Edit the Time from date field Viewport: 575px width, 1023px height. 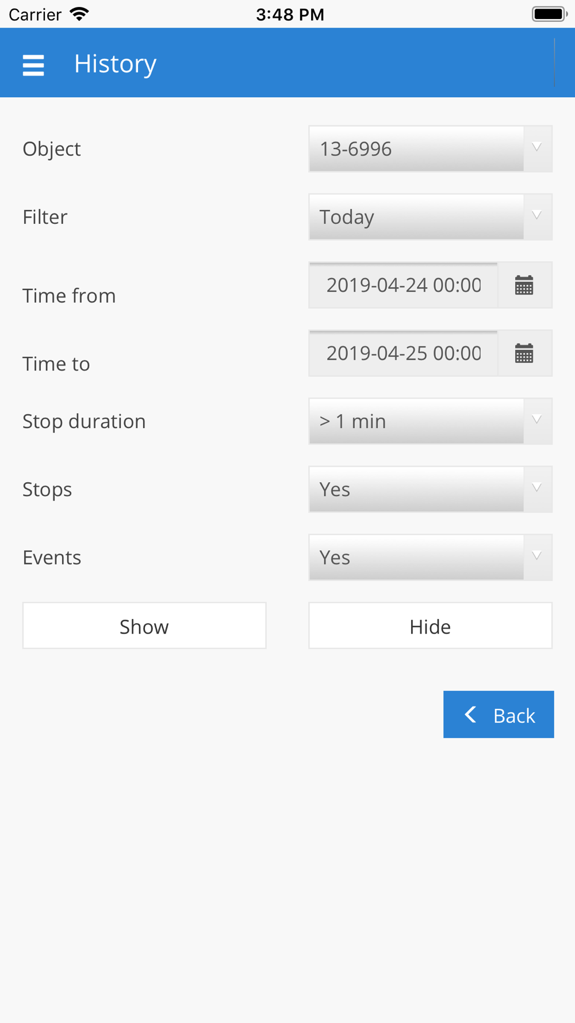[x=403, y=285]
